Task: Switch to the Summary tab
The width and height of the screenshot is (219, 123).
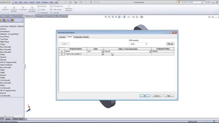Action: 62,37
